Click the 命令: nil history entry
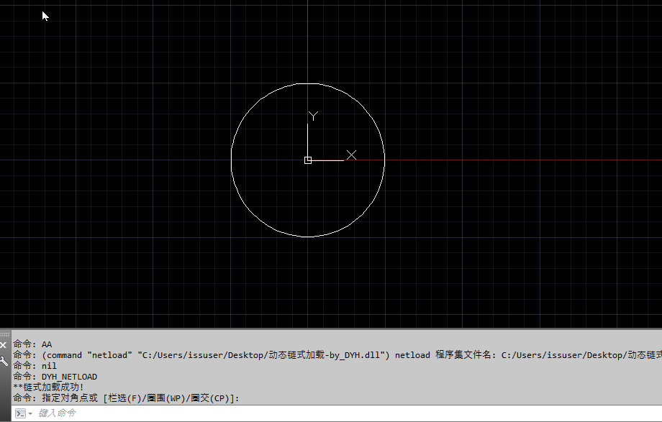Viewport: 662px width, 422px height. [x=35, y=366]
